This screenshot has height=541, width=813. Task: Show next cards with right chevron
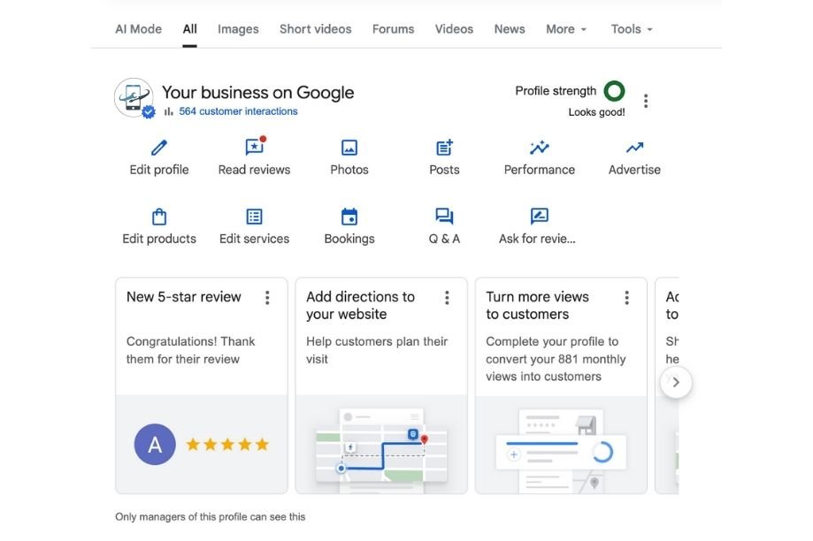[676, 383]
